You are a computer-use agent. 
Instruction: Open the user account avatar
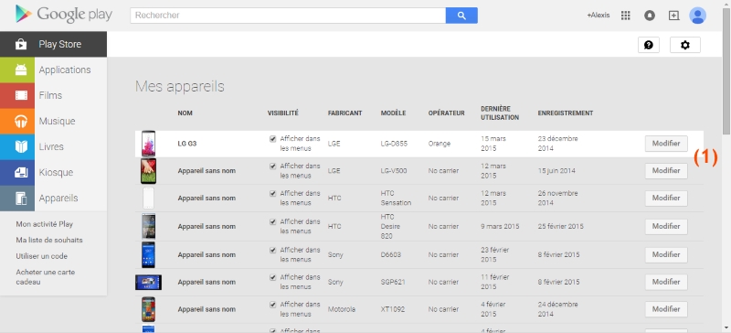pos(697,16)
